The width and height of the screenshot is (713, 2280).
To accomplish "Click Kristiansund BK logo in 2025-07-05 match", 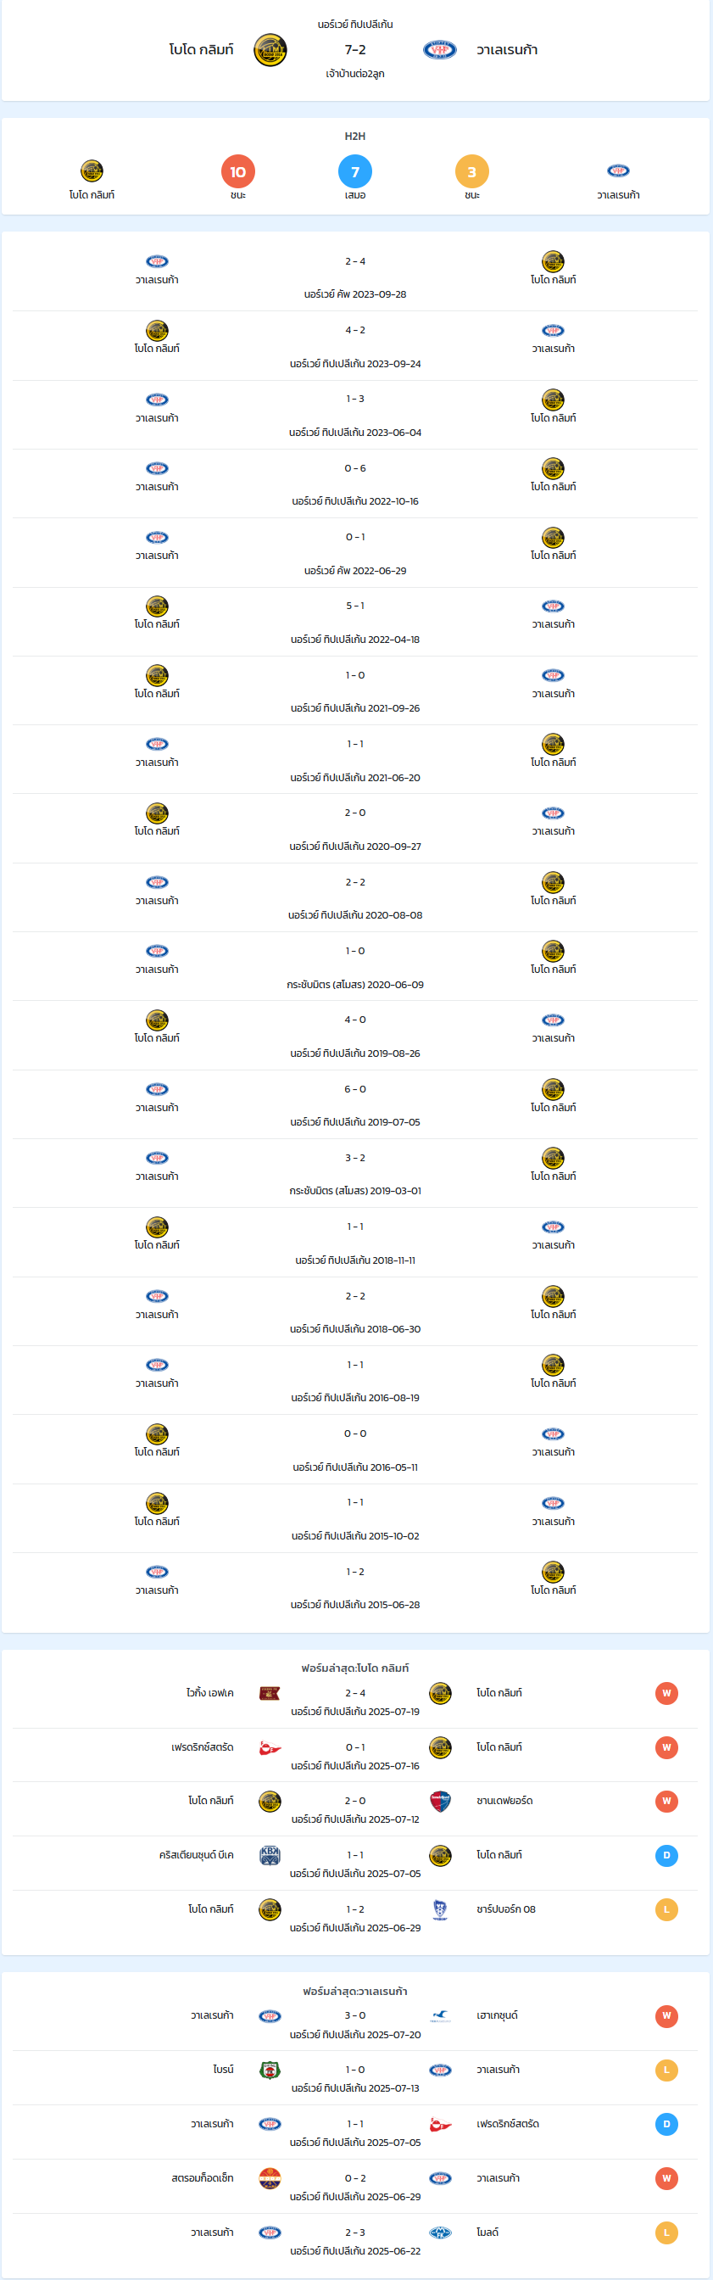I will 270,1855.
